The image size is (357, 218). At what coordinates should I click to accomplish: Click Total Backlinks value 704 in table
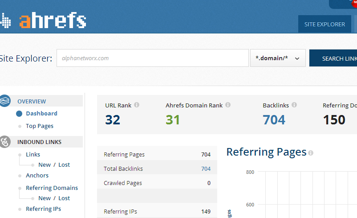point(206,169)
